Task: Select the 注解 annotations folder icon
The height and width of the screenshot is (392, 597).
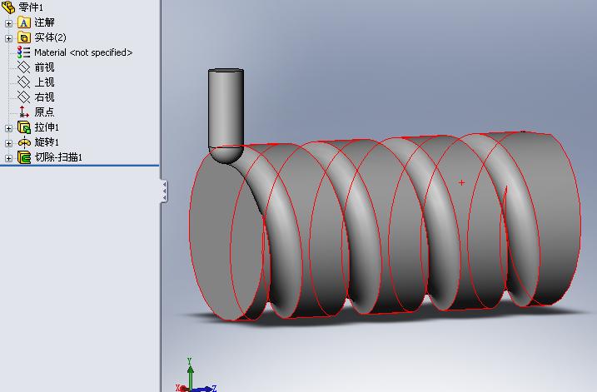Action: (23, 22)
